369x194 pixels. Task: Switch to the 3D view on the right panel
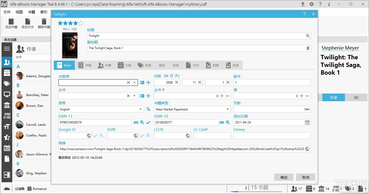356,97
